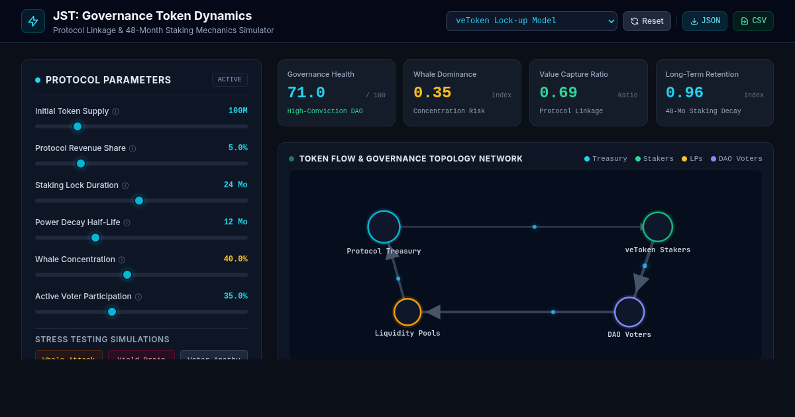Click the Stress Testing Simulations heading
The image size is (795, 417).
(102, 340)
